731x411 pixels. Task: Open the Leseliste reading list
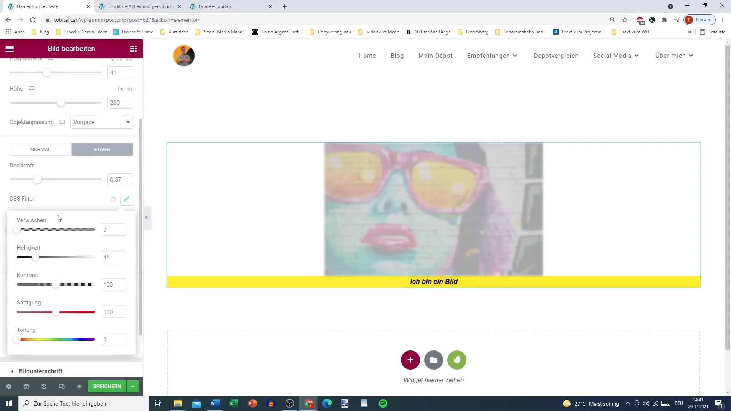pos(713,32)
